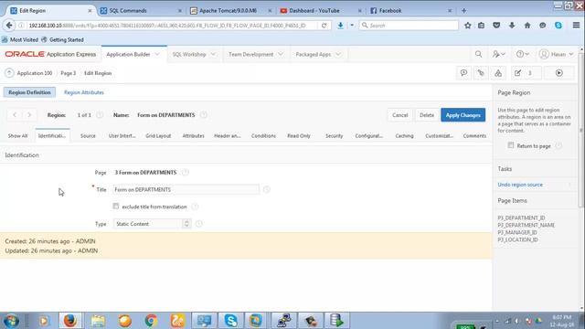The height and width of the screenshot is (329, 585).
Task: Go up to Application 100 arrow icon
Action: (x=9, y=73)
